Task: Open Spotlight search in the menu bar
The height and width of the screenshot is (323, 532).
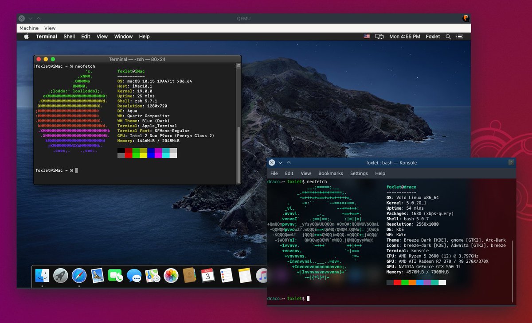Action: pos(449,36)
